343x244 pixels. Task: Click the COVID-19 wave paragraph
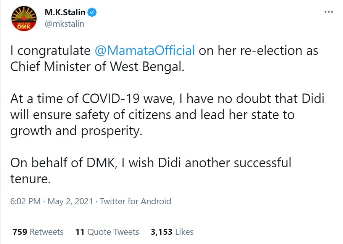pos(153,115)
